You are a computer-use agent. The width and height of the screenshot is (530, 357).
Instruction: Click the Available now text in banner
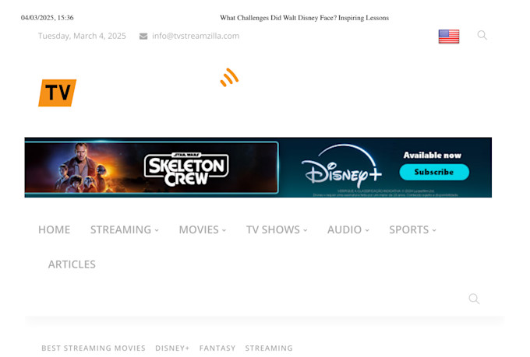point(433,156)
